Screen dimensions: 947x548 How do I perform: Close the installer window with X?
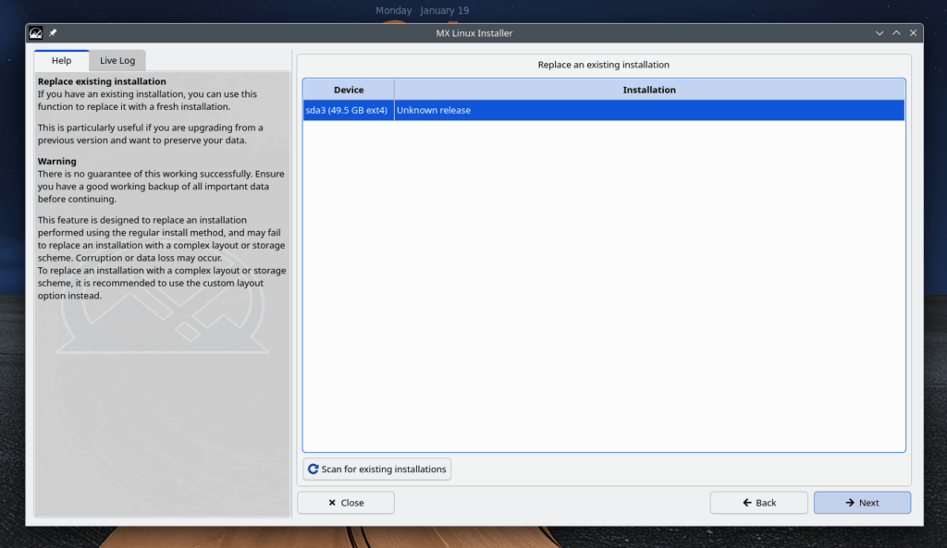913,33
